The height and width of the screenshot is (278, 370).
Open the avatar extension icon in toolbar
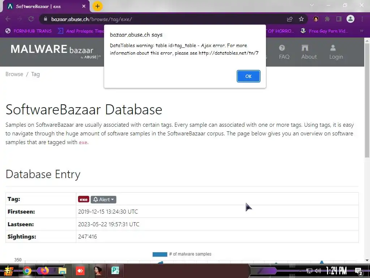pos(316,19)
